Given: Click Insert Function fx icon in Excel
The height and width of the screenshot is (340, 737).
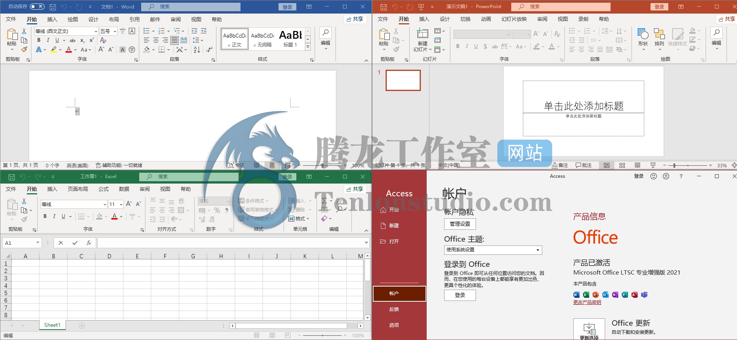Looking at the screenshot, I should 89,243.
